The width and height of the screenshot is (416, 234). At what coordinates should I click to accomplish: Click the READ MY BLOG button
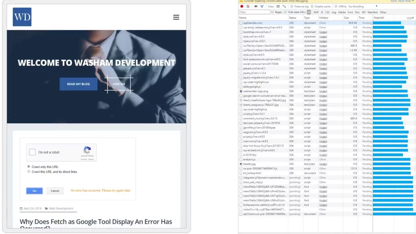(x=78, y=84)
